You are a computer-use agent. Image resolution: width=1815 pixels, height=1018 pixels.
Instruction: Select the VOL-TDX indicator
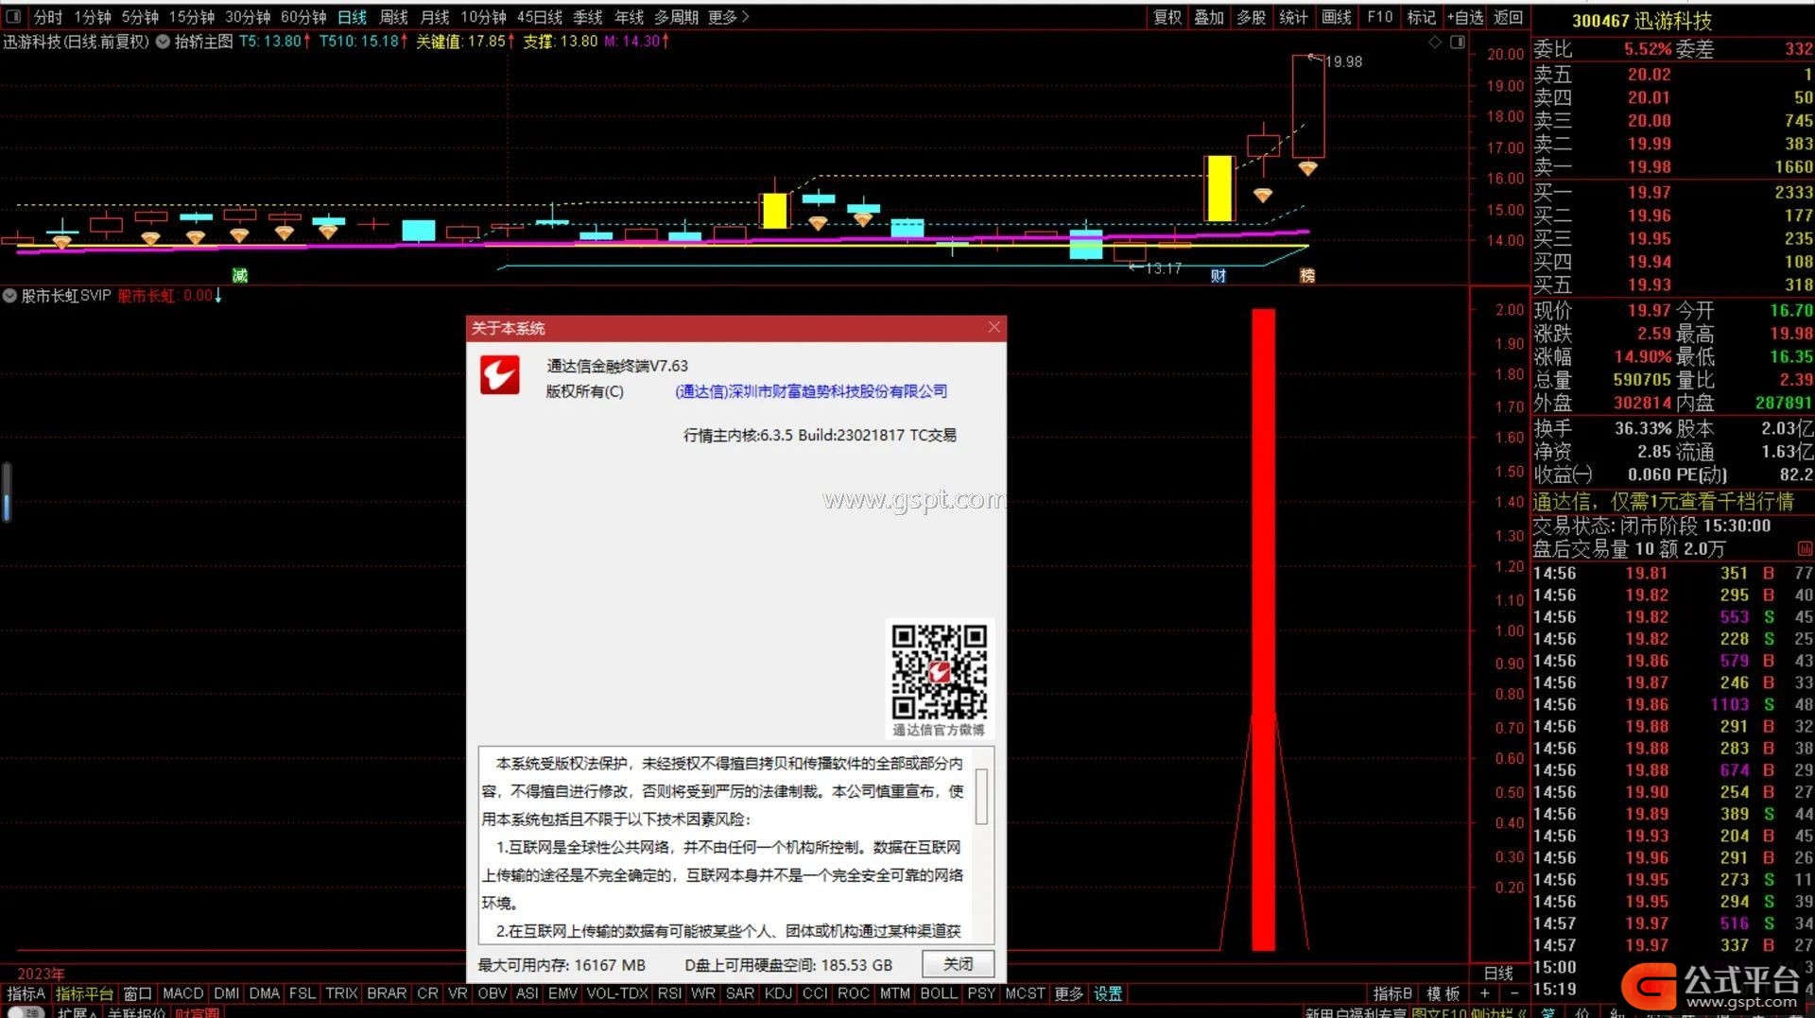click(617, 993)
